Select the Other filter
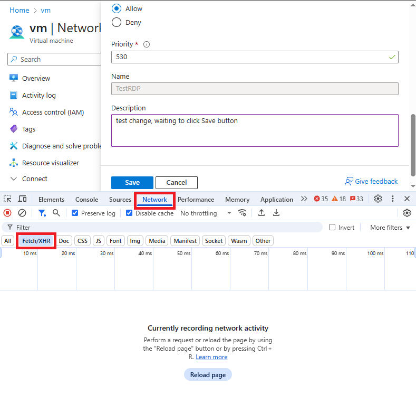Image resolution: width=416 pixels, height=413 pixels. click(x=263, y=241)
